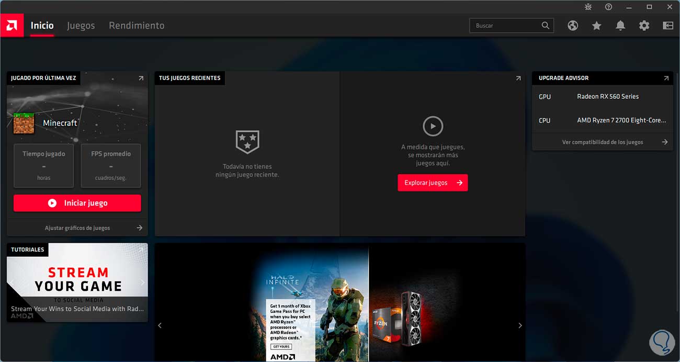
Task: Click the Explorar juegos button
Action: point(433,183)
